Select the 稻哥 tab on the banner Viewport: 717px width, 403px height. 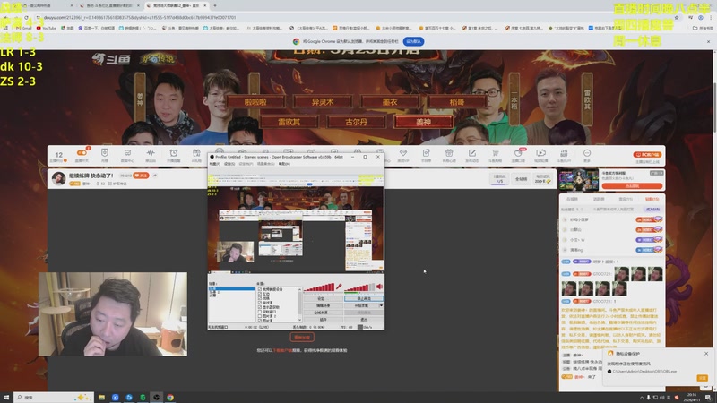pyautogui.click(x=457, y=101)
